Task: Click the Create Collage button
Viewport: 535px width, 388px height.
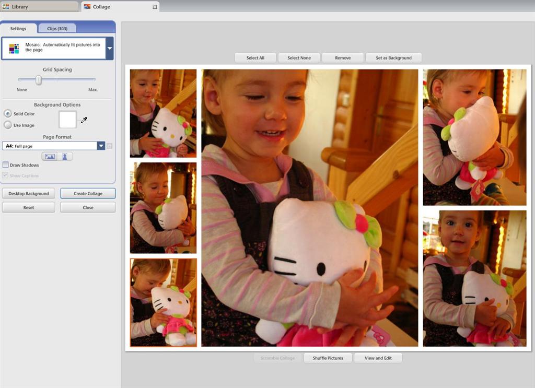Action: pyautogui.click(x=88, y=193)
